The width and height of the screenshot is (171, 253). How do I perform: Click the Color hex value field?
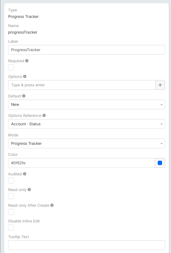pyautogui.click(x=81, y=163)
